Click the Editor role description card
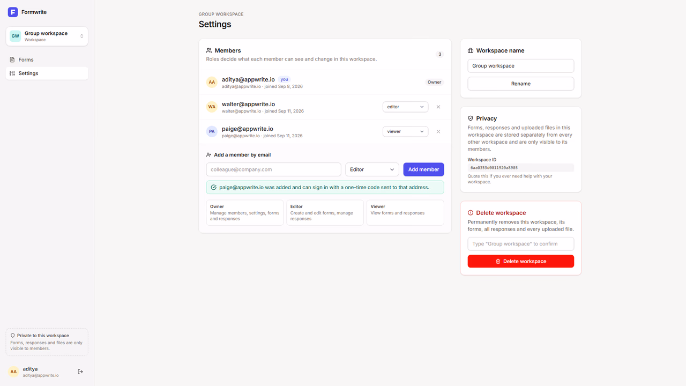Viewport: 686px width, 386px height. (x=325, y=213)
